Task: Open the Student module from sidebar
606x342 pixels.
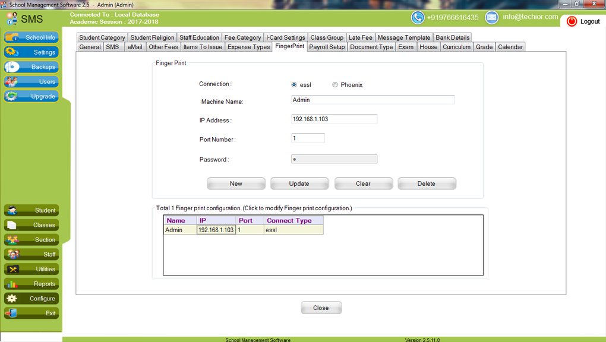Action: click(x=31, y=210)
